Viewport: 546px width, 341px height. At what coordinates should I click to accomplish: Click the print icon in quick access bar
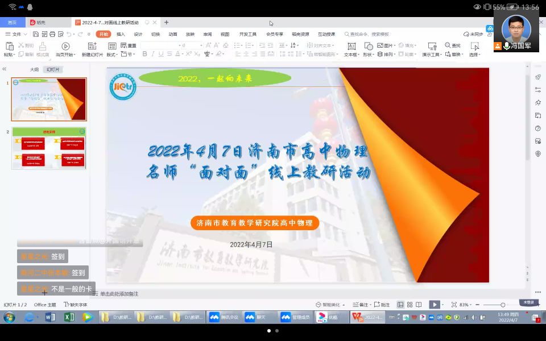(52, 34)
